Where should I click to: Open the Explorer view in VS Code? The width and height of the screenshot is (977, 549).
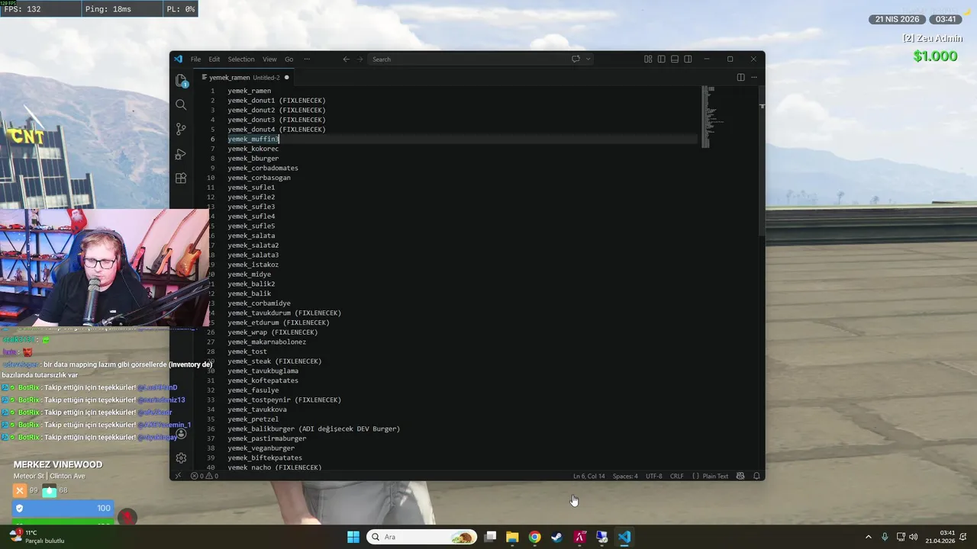[181, 80]
